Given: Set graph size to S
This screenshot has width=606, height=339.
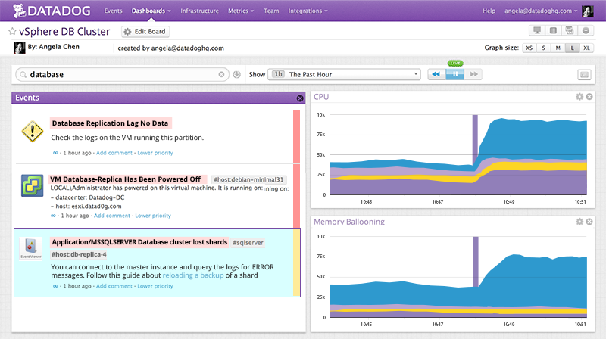Looking at the screenshot, I should (543, 48).
